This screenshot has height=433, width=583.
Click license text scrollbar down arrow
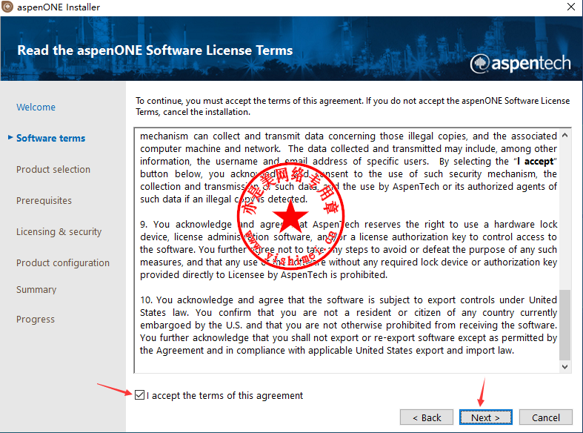tap(564, 367)
